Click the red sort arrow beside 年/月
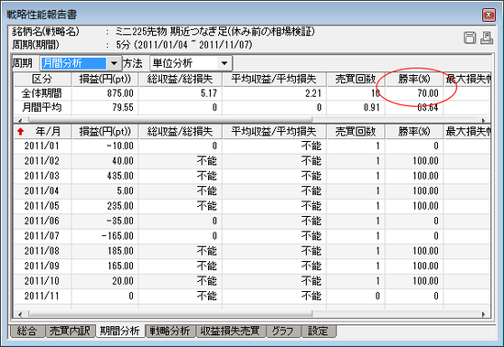Image resolution: width=504 pixels, height=347 pixels. [x=21, y=132]
